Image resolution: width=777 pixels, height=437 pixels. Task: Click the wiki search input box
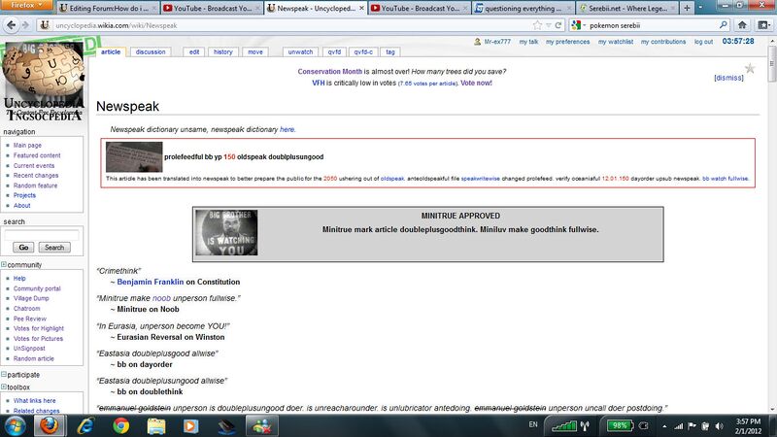tap(41, 234)
